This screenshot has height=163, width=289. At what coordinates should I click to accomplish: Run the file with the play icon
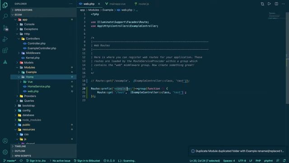pos(269,4)
